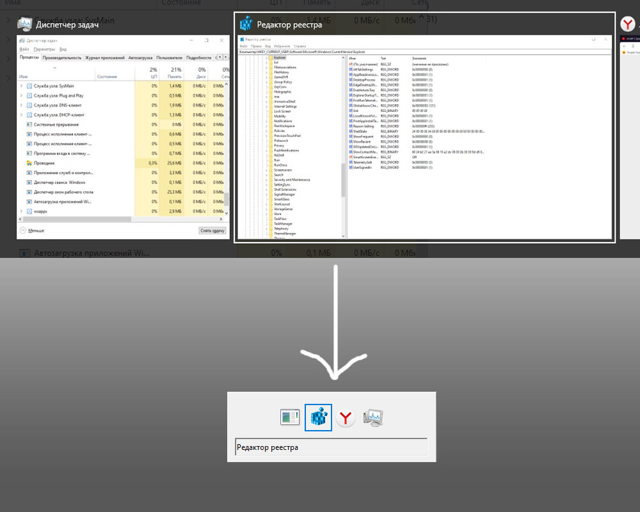640x512 pixels.
Task: Click the blue cube icon beside the top Редактор реестра title
Action: point(246,24)
